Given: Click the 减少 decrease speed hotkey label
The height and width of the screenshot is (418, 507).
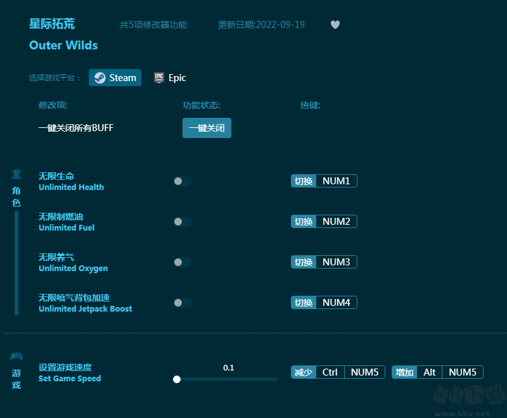Looking at the screenshot, I should pyautogui.click(x=304, y=372).
